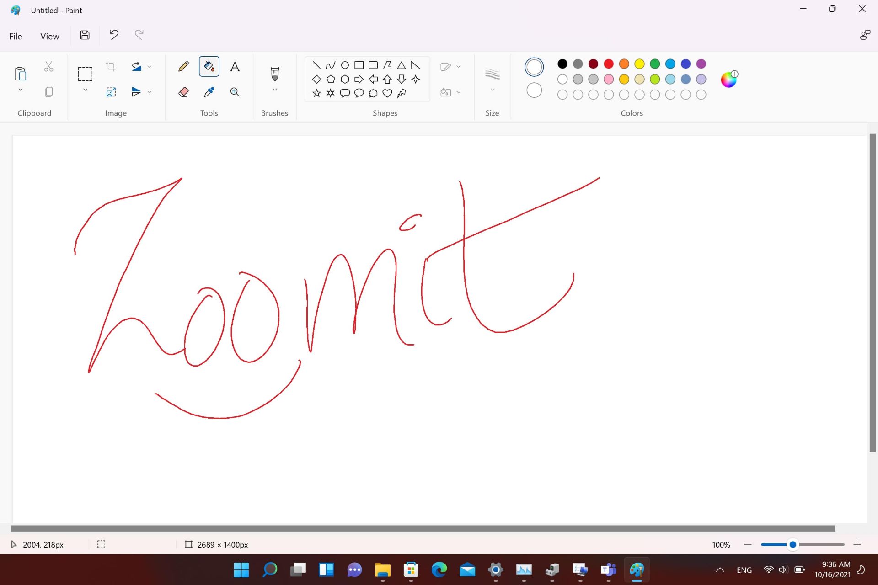Image resolution: width=878 pixels, height=585 pixels.
Task: Click the share account icon
Action: coord(865,35)
